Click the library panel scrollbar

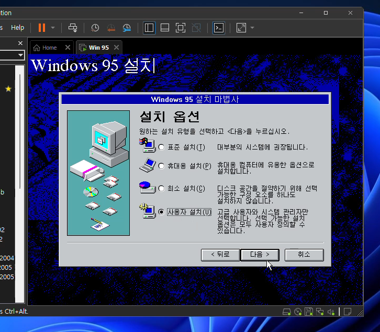click(20, 131)
